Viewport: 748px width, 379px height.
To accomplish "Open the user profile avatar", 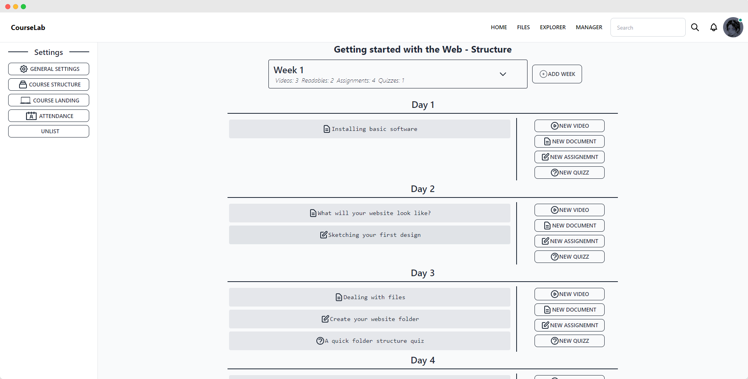I will [x=733, y=27].
